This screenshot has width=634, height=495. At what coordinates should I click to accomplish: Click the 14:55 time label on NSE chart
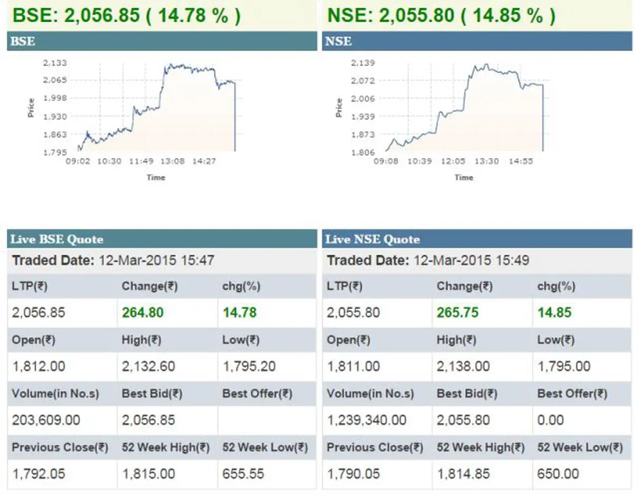521,161
